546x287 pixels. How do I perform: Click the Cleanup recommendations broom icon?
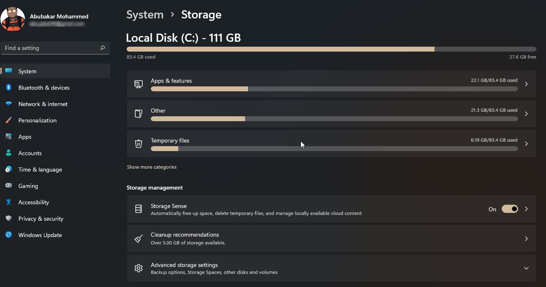(139, 239)
